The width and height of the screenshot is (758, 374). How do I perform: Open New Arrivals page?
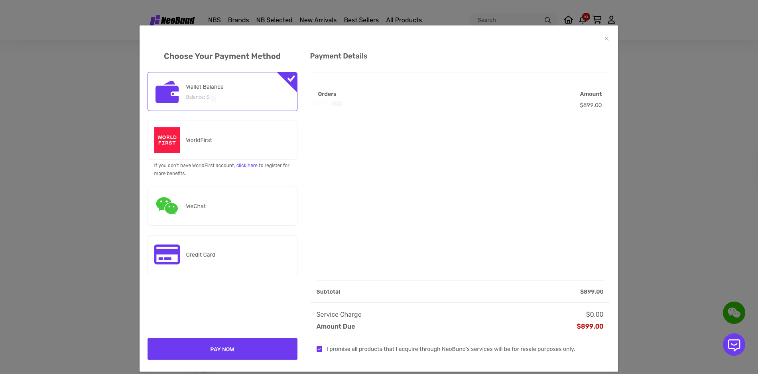(x=318, y=20)
